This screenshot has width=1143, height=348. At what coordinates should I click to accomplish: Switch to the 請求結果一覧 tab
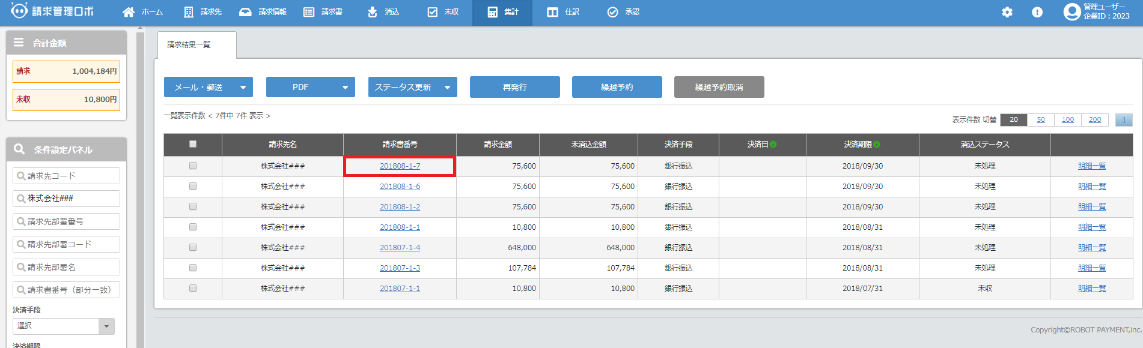coord(189,45)
